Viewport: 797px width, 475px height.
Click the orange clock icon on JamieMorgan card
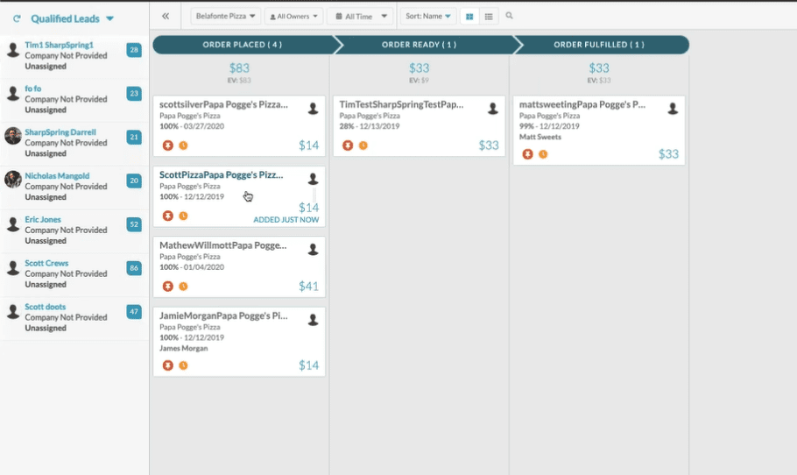click(x=183, y=365)
